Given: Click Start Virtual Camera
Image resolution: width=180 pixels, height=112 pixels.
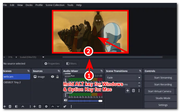Looking at the screenshot, I should pos(160,91).
